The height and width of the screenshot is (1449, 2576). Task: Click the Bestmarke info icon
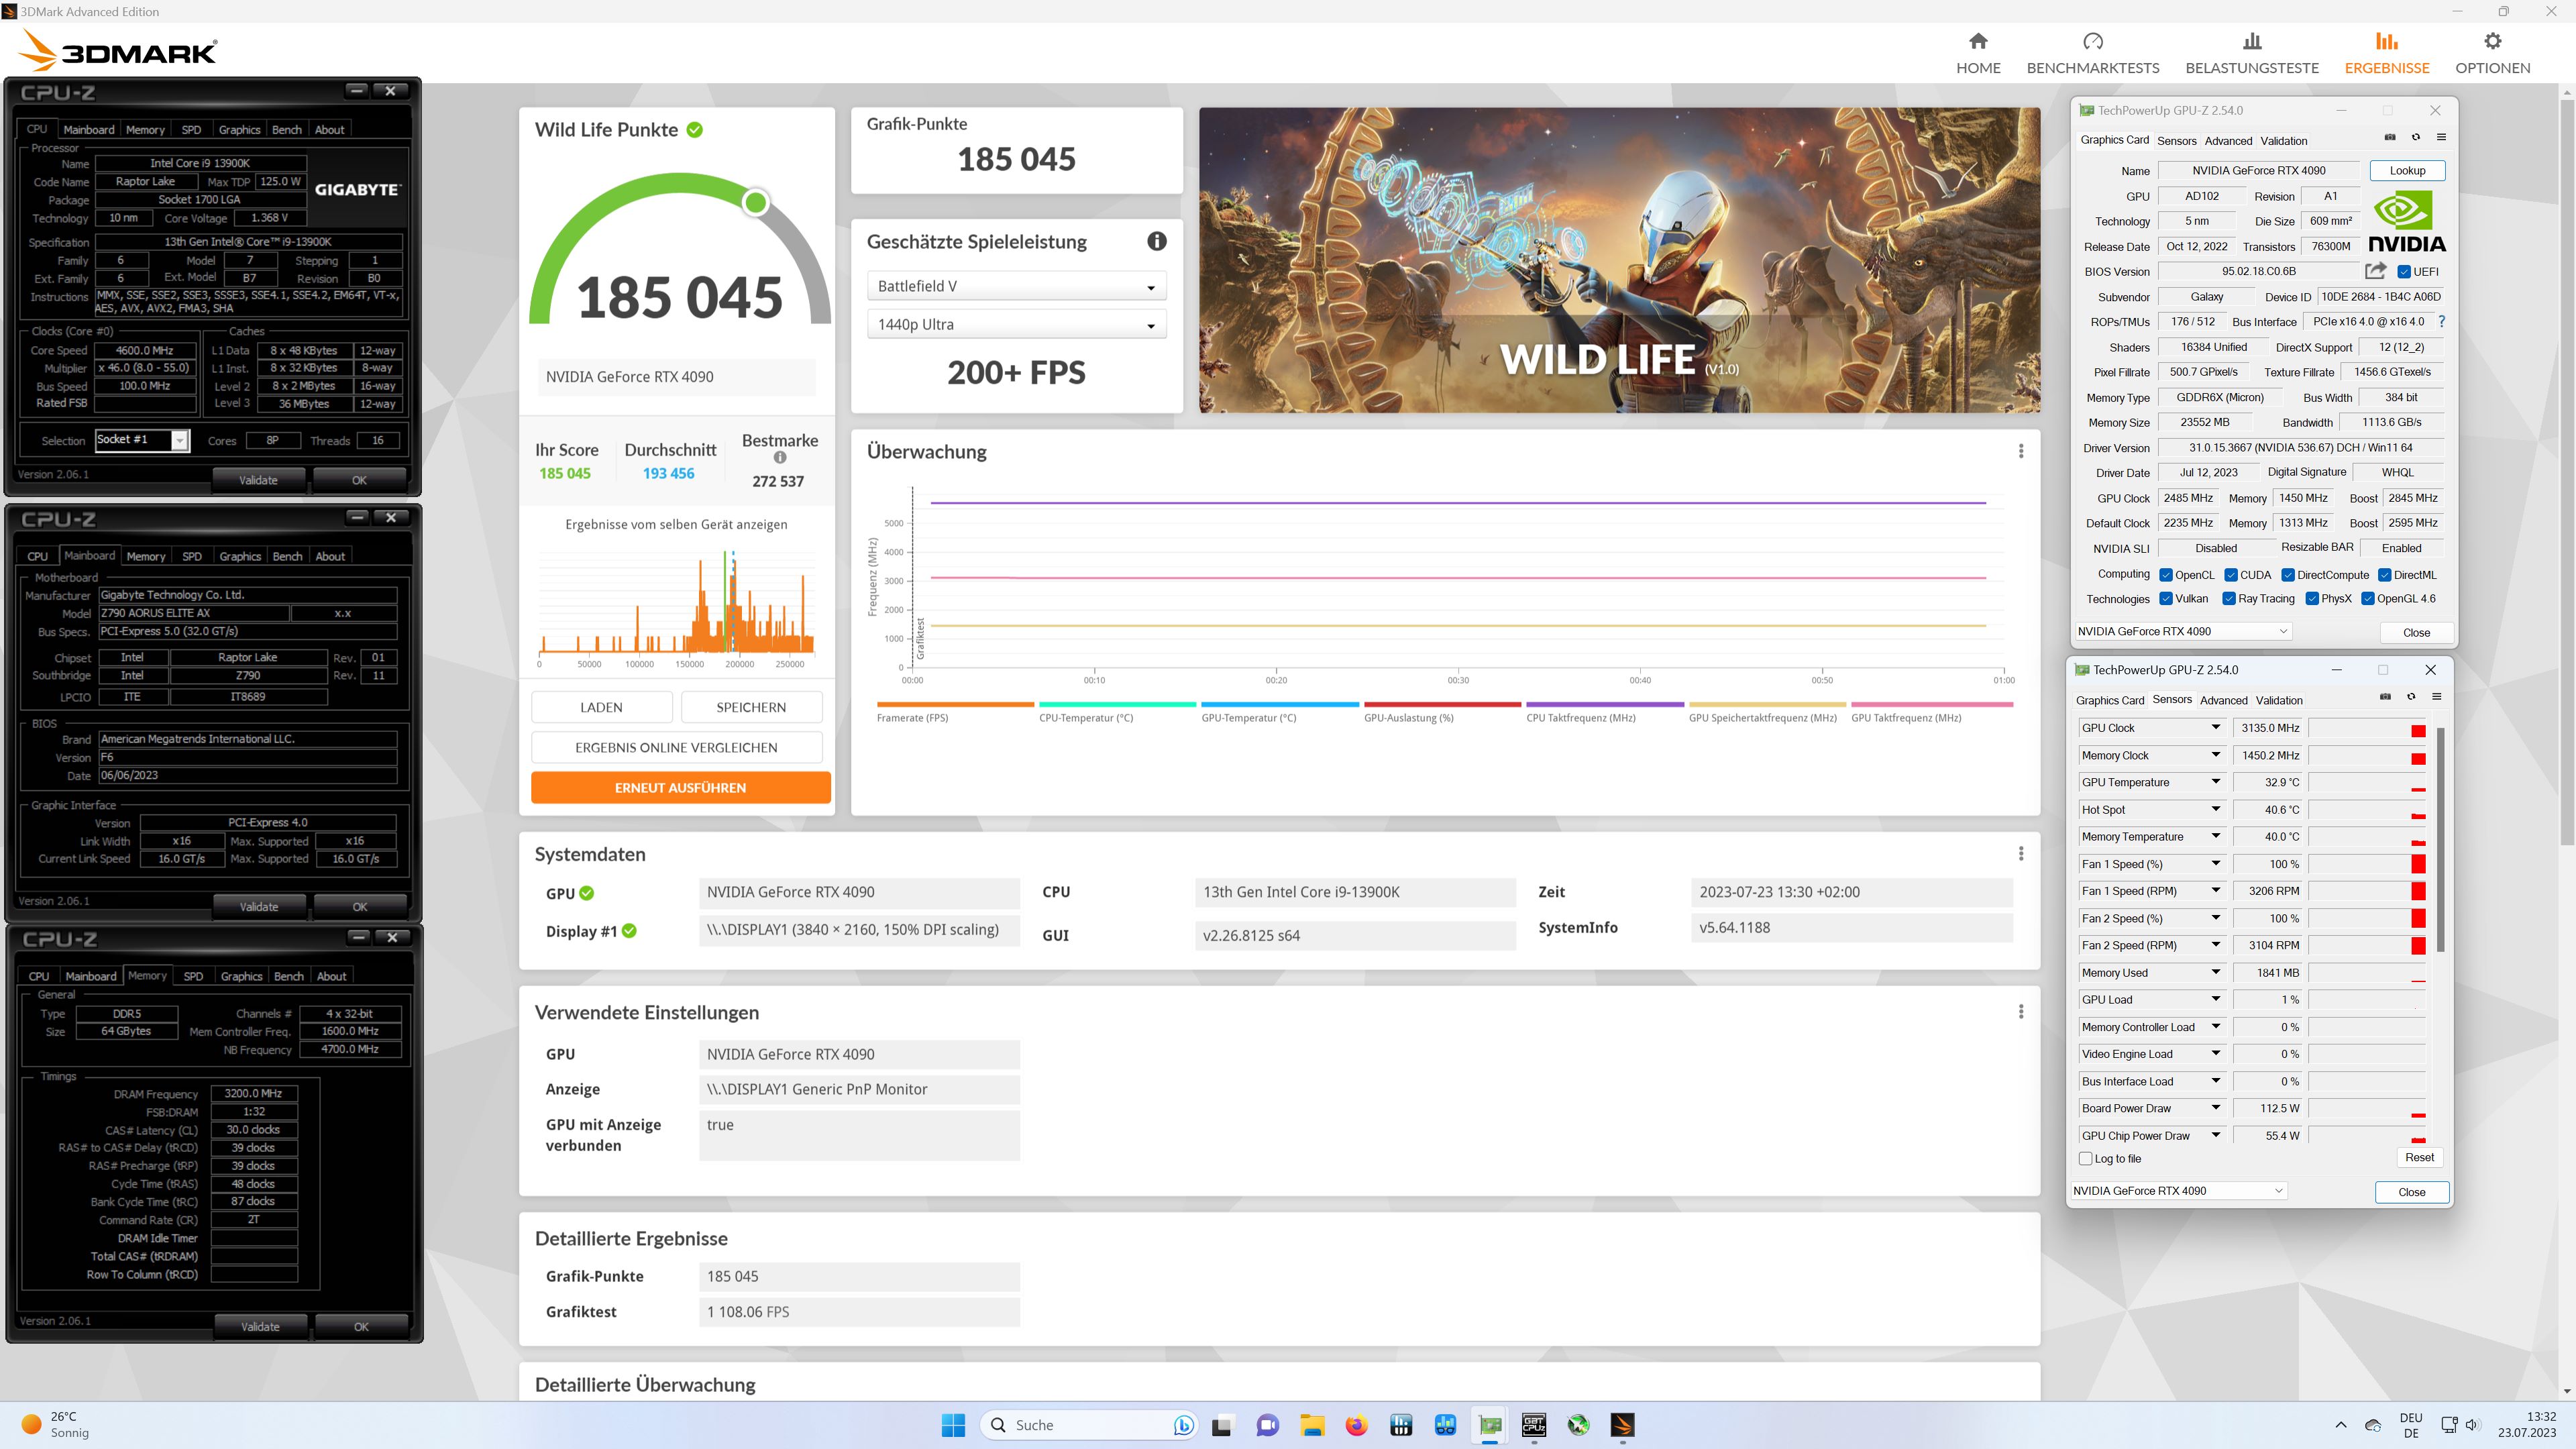780,458
